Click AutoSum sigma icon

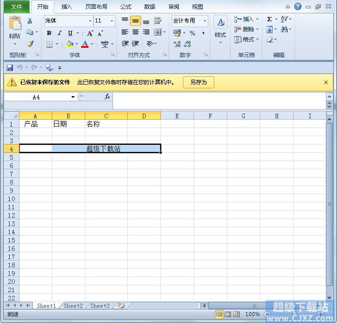(x=269, y=19)
